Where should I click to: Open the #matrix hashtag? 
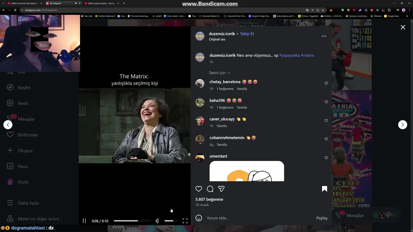307,55
